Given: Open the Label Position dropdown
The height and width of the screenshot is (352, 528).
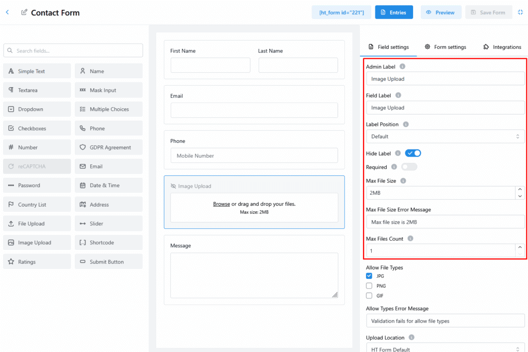Looking at the screenshot, I should [x=445, y=137].
